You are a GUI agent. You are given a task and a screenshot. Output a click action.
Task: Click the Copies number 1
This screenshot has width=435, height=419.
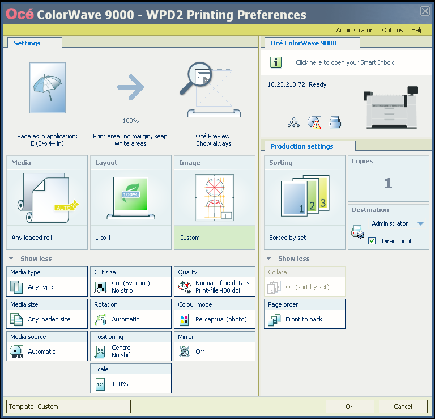389,183
